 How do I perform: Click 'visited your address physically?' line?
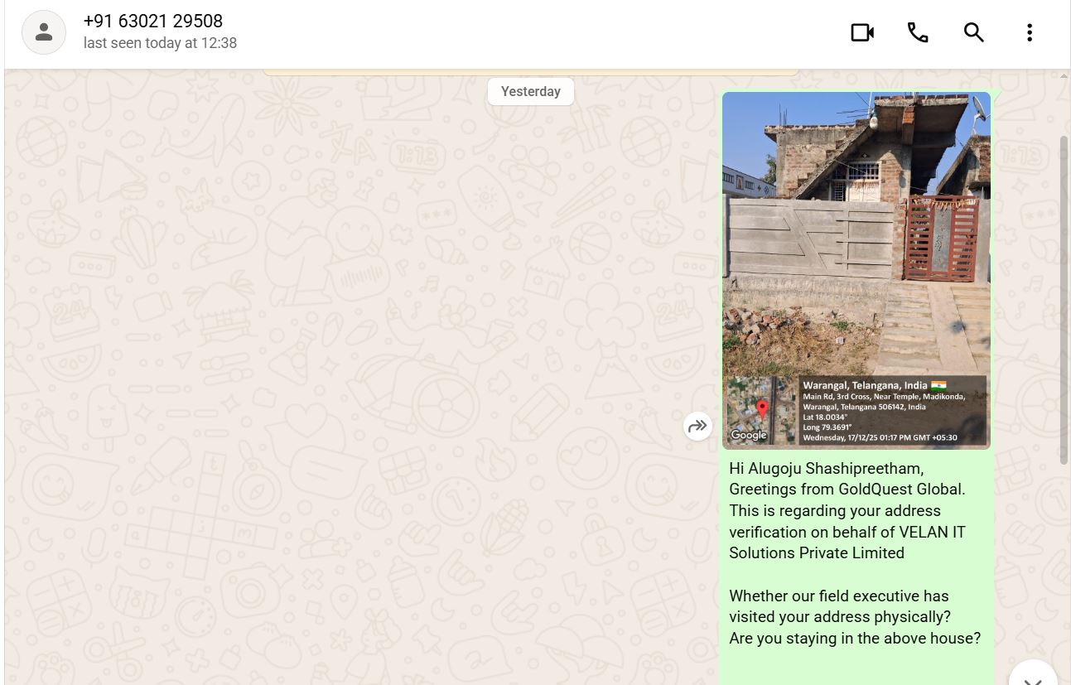pyautogui.click(x=840, y=617)
